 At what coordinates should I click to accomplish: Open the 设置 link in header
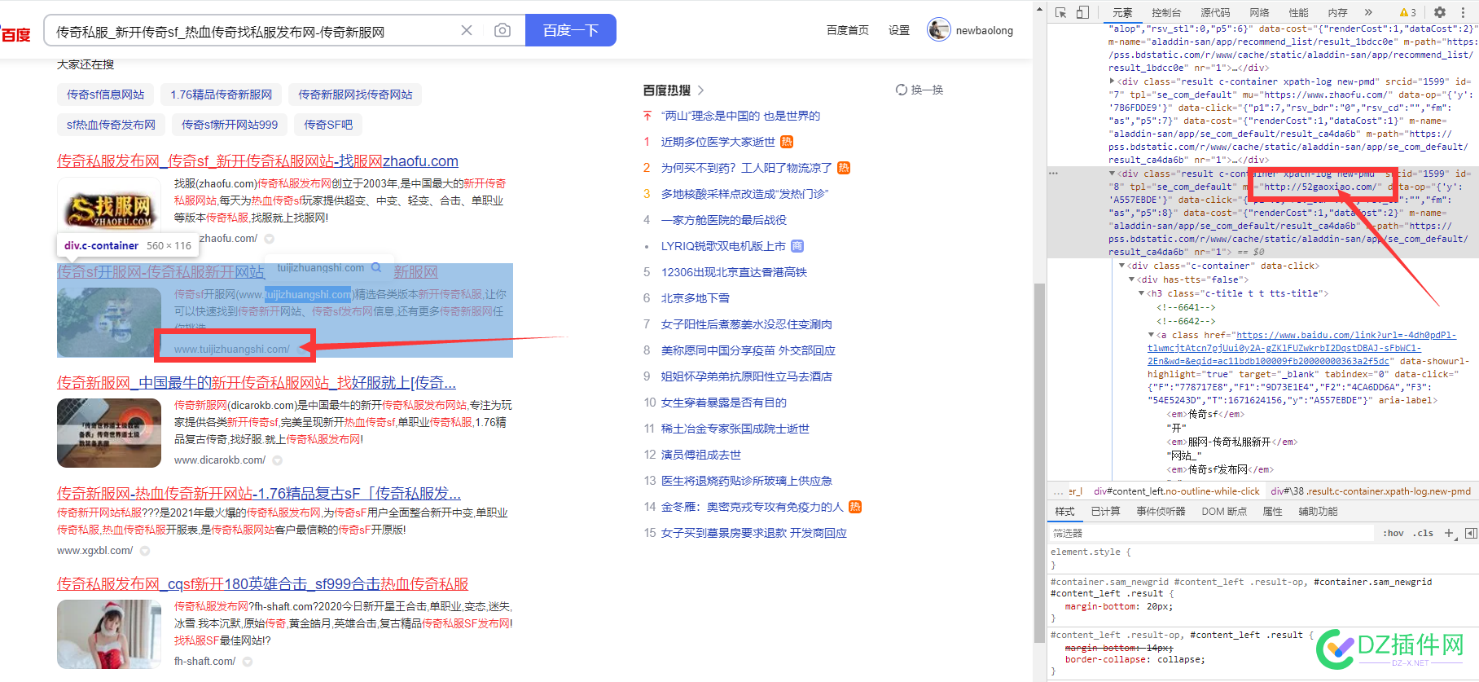coord(899,30)
